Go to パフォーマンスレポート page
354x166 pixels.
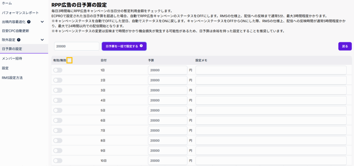tap(20, 12)
